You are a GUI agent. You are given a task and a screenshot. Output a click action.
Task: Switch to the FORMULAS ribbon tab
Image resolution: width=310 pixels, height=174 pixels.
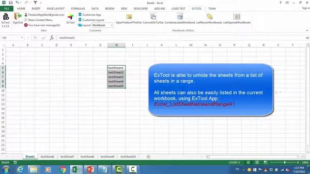[78, 9]
